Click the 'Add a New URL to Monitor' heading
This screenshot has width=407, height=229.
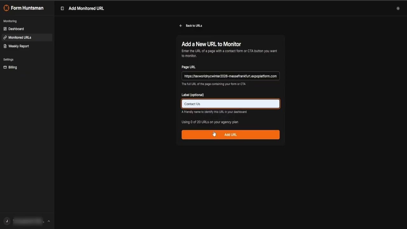(x=211, y=44)
